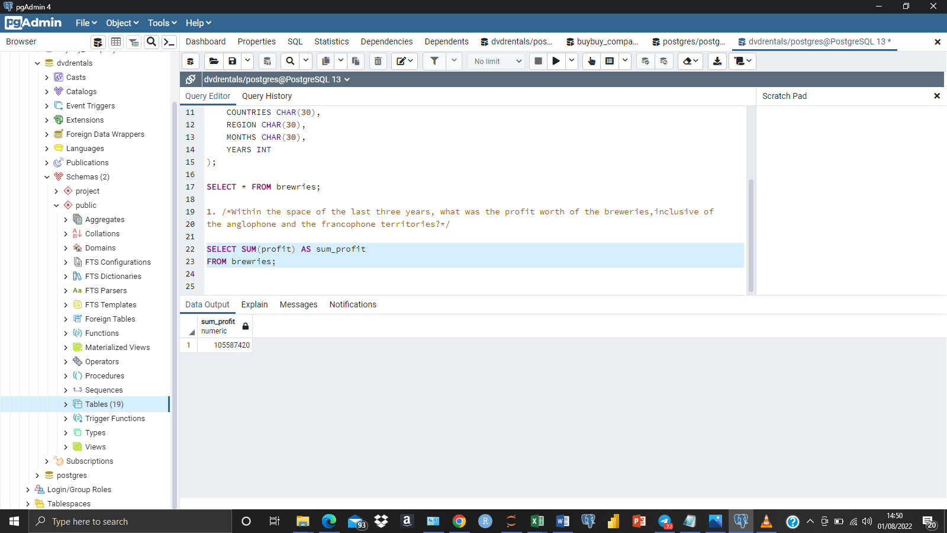
Task: Collapse the public schema node
Action: click(57, 205)
